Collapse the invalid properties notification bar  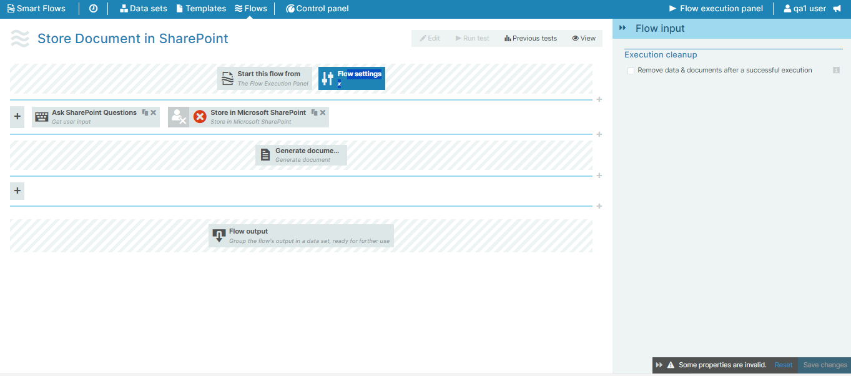(659, 365)
